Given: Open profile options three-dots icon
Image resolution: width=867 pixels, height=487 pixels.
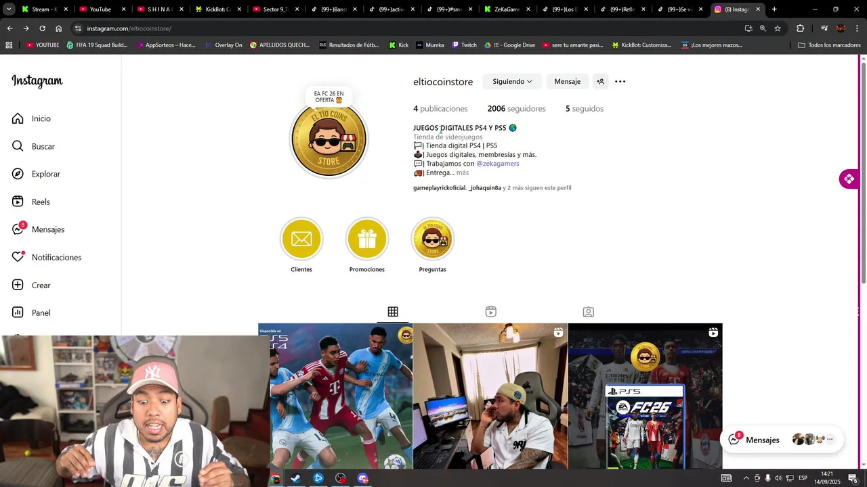Looking at the screenshot, I should point(620,81).
